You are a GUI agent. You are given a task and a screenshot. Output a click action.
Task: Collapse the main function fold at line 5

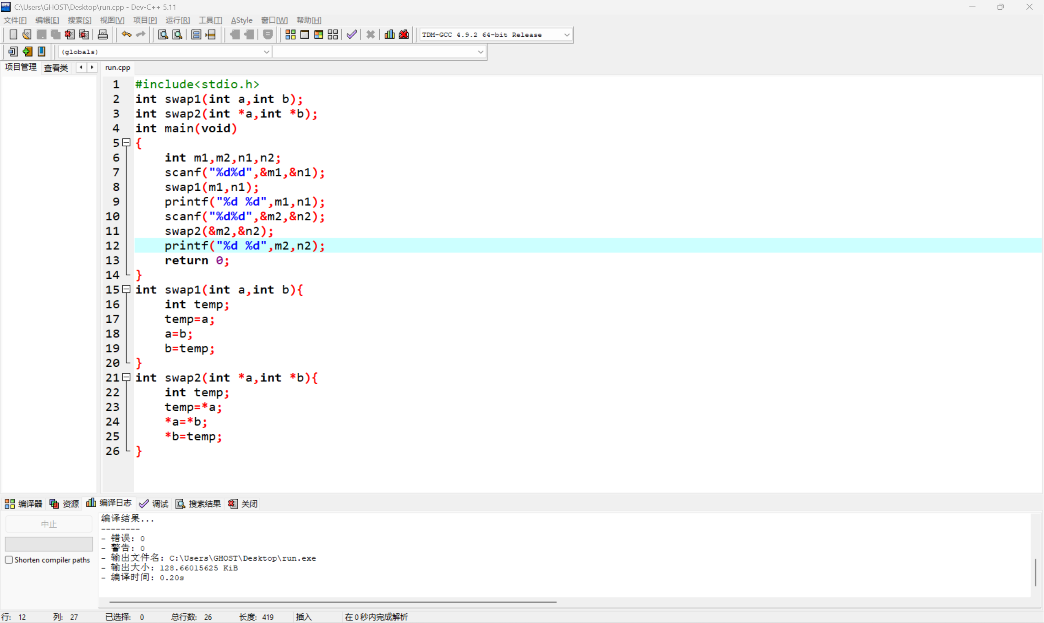tap(126, 143)
